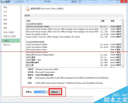Switch to the 高级 options page
Screen dimensions: 128x103
pos(5,28)
